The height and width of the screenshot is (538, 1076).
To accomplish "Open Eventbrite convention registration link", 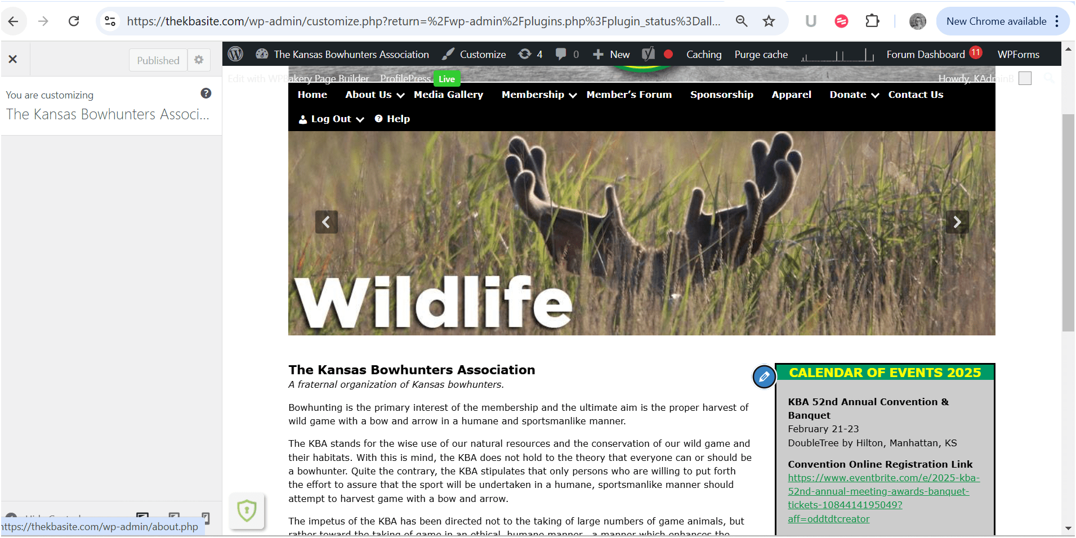I will [x=883, y=498].
